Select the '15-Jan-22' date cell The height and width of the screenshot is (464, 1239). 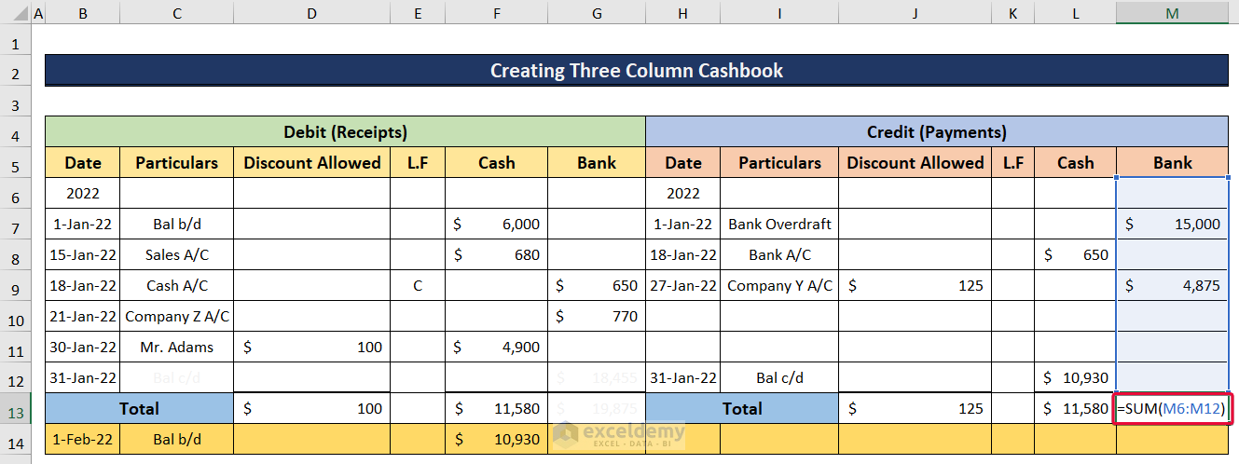(x=83, y=254)
